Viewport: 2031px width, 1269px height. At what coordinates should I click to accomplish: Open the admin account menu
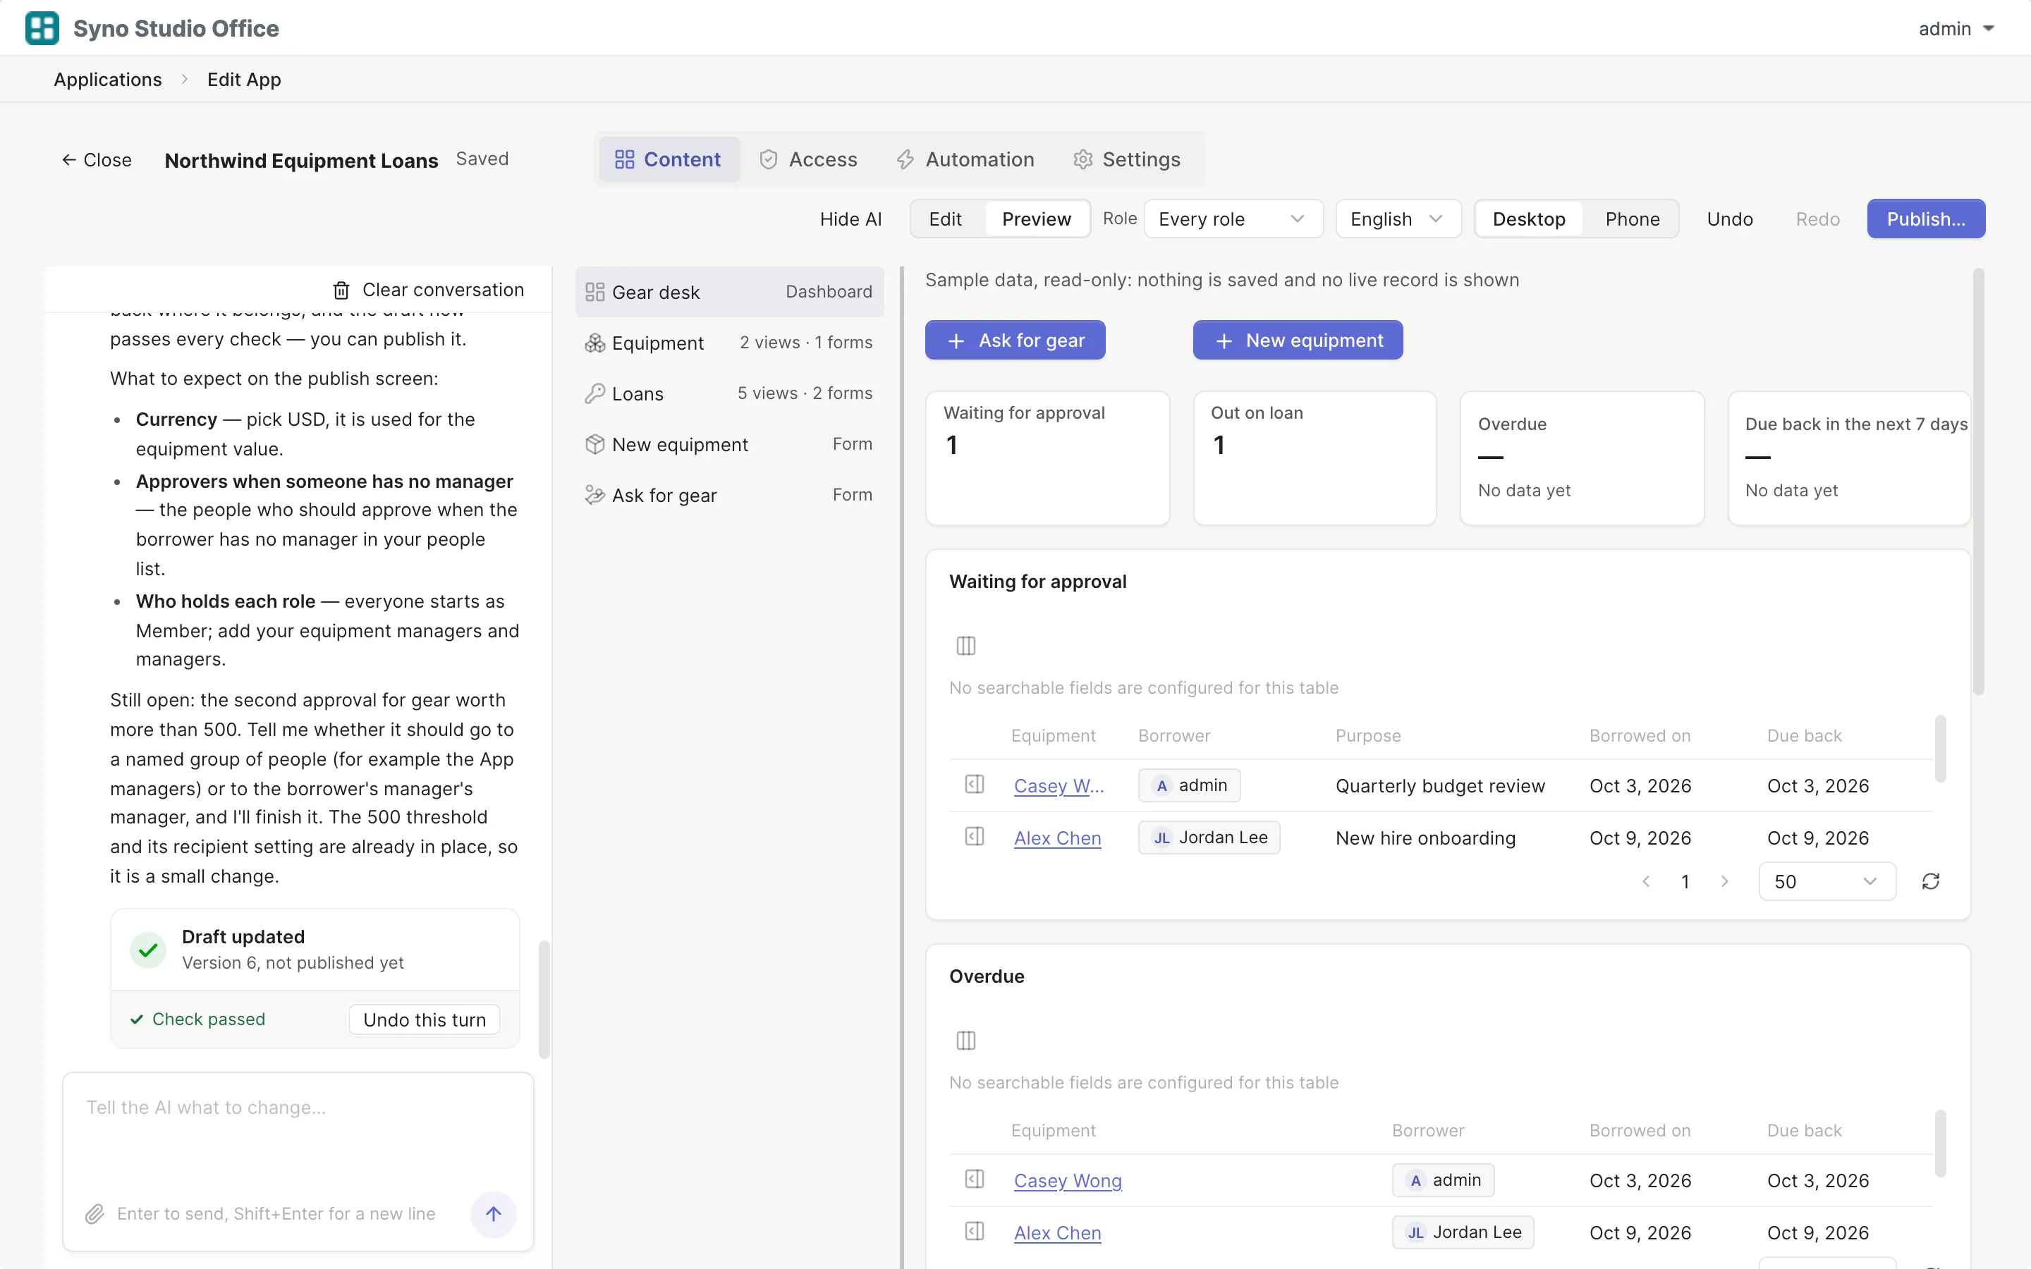(1956, 28)
